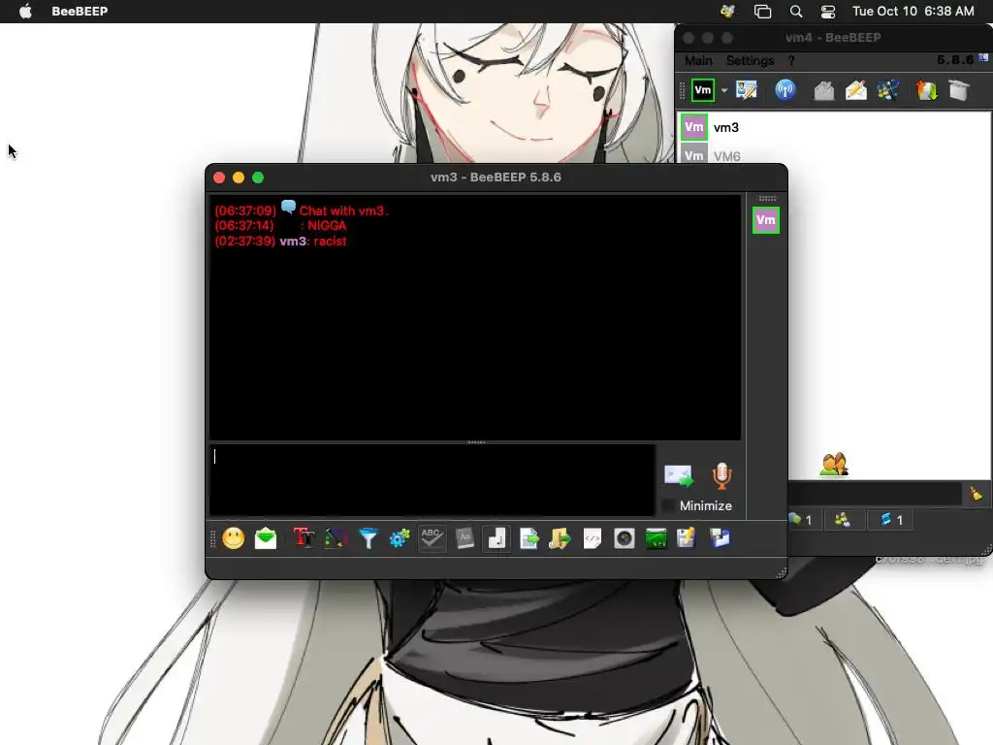Click the save chat floppy icon
Viewport: 993px width, 745px height.
(687, 538)
